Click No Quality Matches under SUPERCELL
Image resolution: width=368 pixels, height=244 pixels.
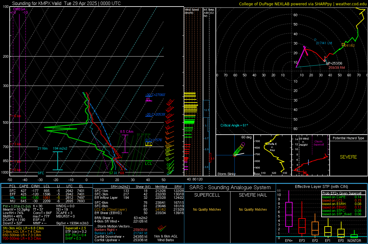(x=207, y=209)
